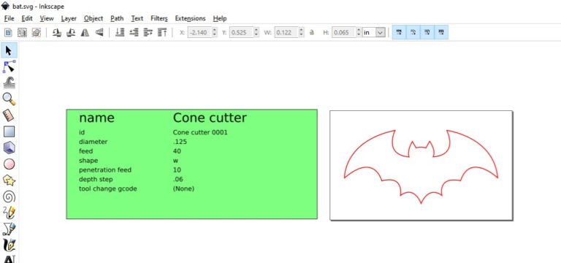Click Select All in All Layers icon
Screen dimensions: 561x263
(x=22, y=33)
